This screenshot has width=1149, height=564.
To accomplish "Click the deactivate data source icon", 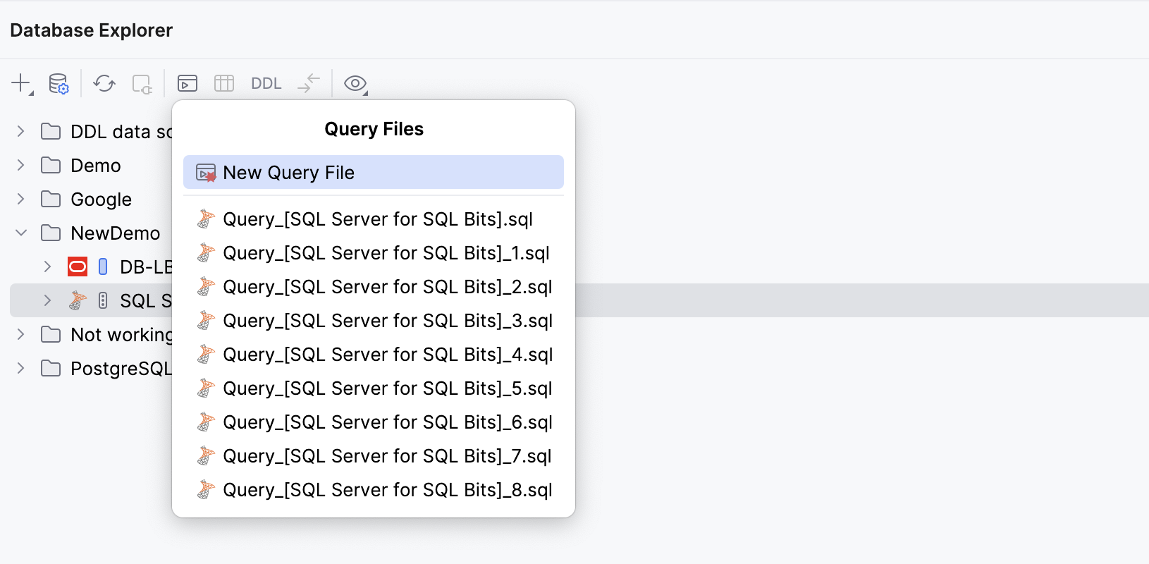I will pyautogui.click(x=142, y=84).
